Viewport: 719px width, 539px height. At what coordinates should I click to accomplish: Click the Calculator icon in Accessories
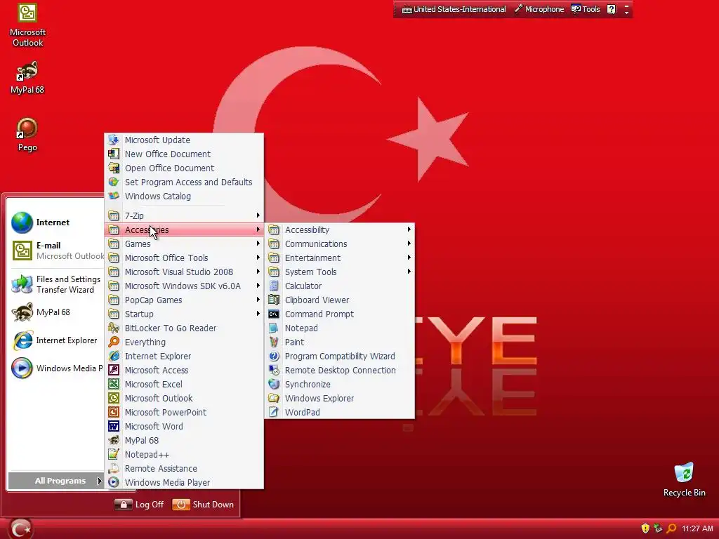(274, 286)
